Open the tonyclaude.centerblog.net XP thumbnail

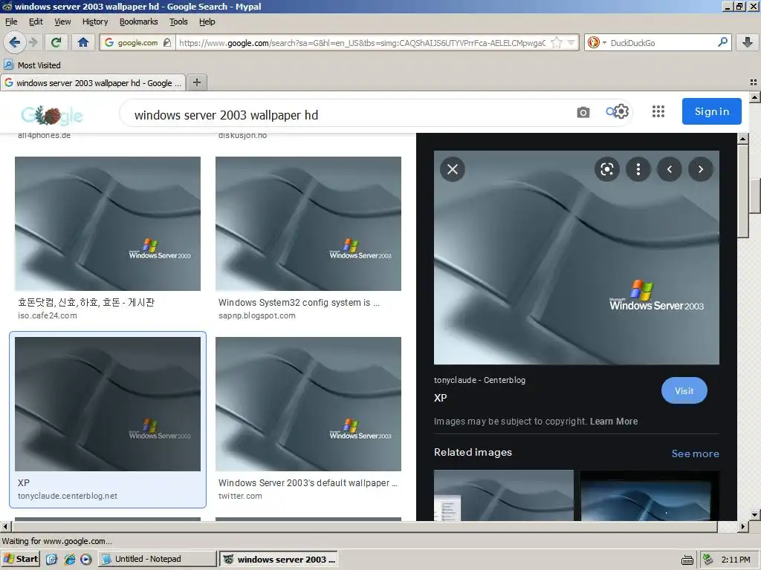[x=108, y=404]
